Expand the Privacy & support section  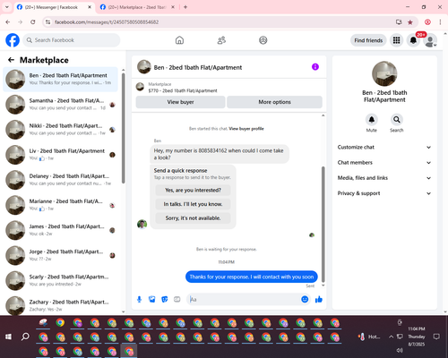coord(384,193)
